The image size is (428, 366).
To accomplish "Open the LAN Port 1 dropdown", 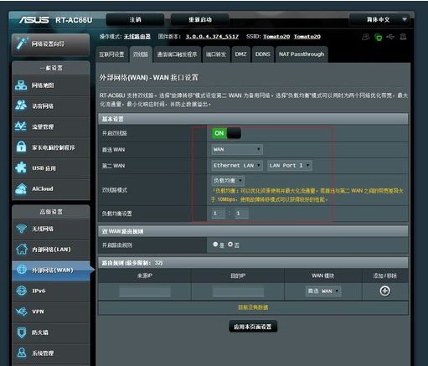I will tap(290, 166).
